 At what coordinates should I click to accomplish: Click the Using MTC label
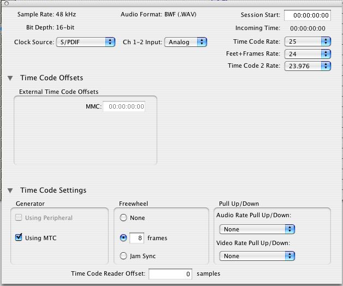[x=41, y=238]
